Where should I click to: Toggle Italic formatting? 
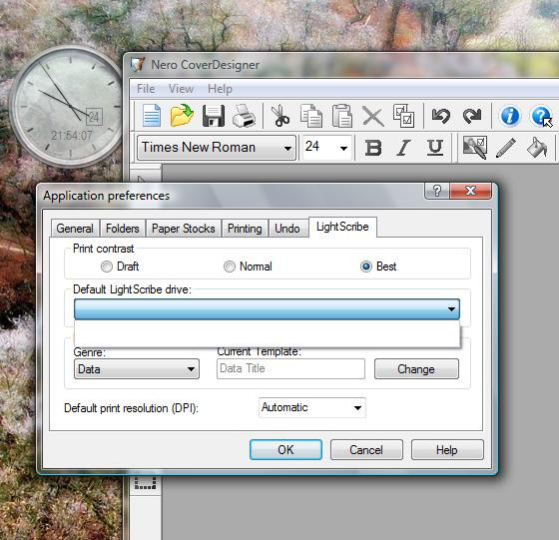pyautogui.click(x=403, y=147)
